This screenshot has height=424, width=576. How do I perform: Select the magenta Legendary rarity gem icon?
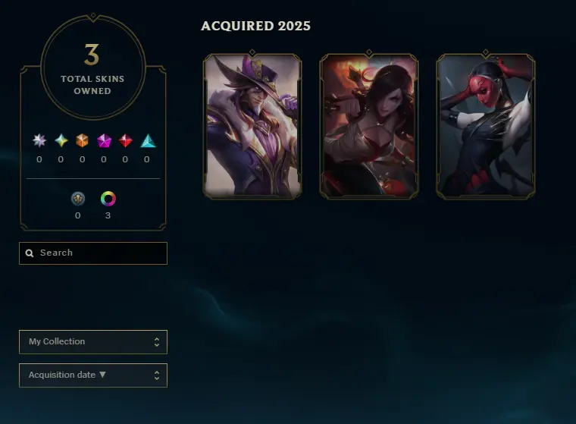(x=104, y=140)
